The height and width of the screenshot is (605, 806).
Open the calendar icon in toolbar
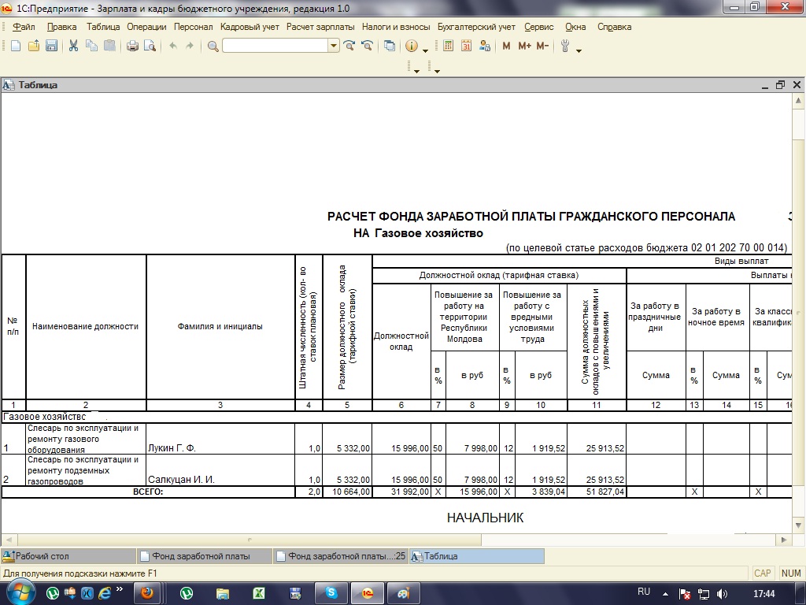coord(467,46)
